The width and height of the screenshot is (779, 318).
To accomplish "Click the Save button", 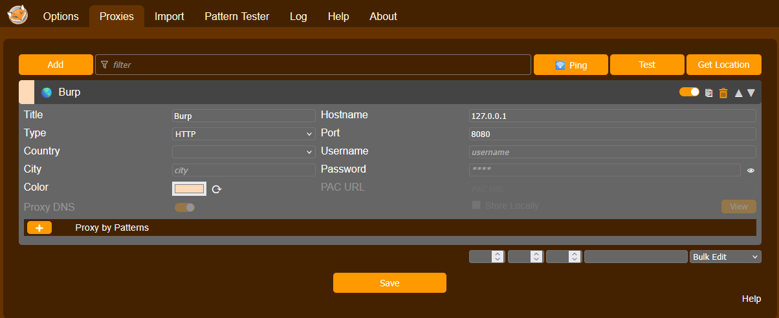I will pos(389,283).
